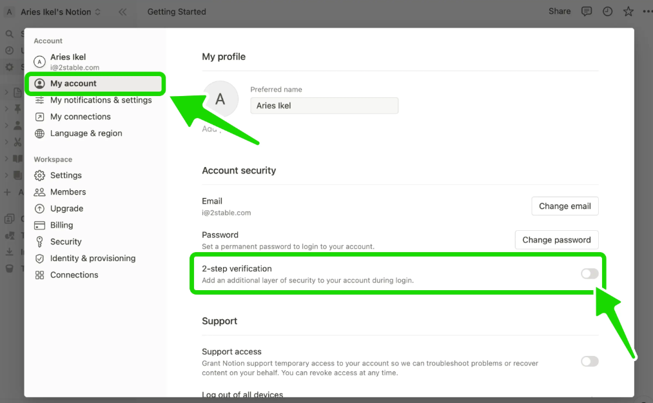Favorite the page with star icon
The image size is (653, 403).
coord(629,12)
